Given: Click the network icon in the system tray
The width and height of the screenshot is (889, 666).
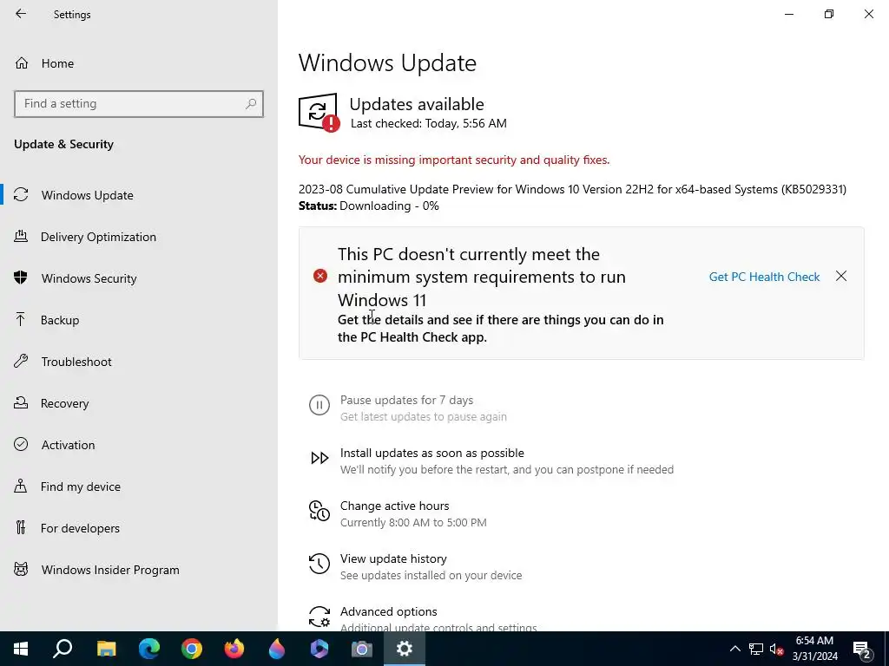Looking at the screenshot, I should coord(756,649).
